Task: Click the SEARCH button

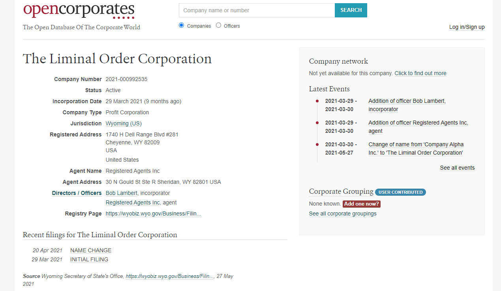Action: point(351,10)
